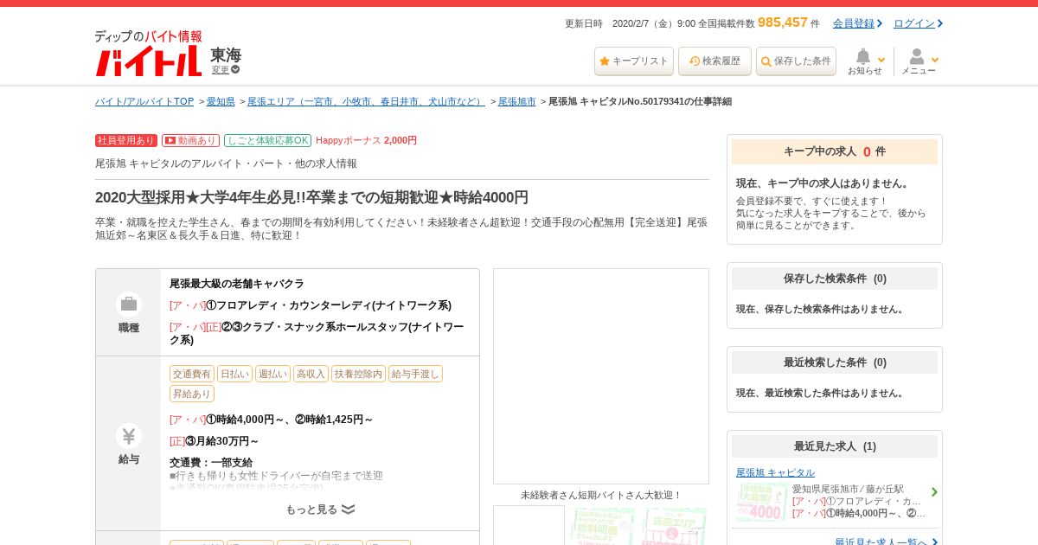This screenshot has width=1038, height=545.
Task: Open the メニュー user dropdown
Action: pyautogui.click(x=919, y=61)
